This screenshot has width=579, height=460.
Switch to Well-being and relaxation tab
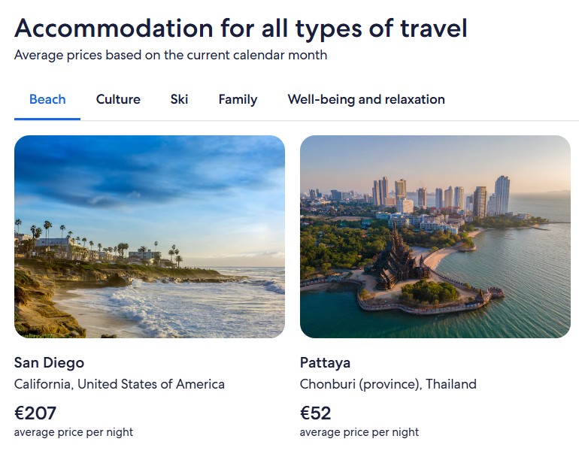click(366, 99)
